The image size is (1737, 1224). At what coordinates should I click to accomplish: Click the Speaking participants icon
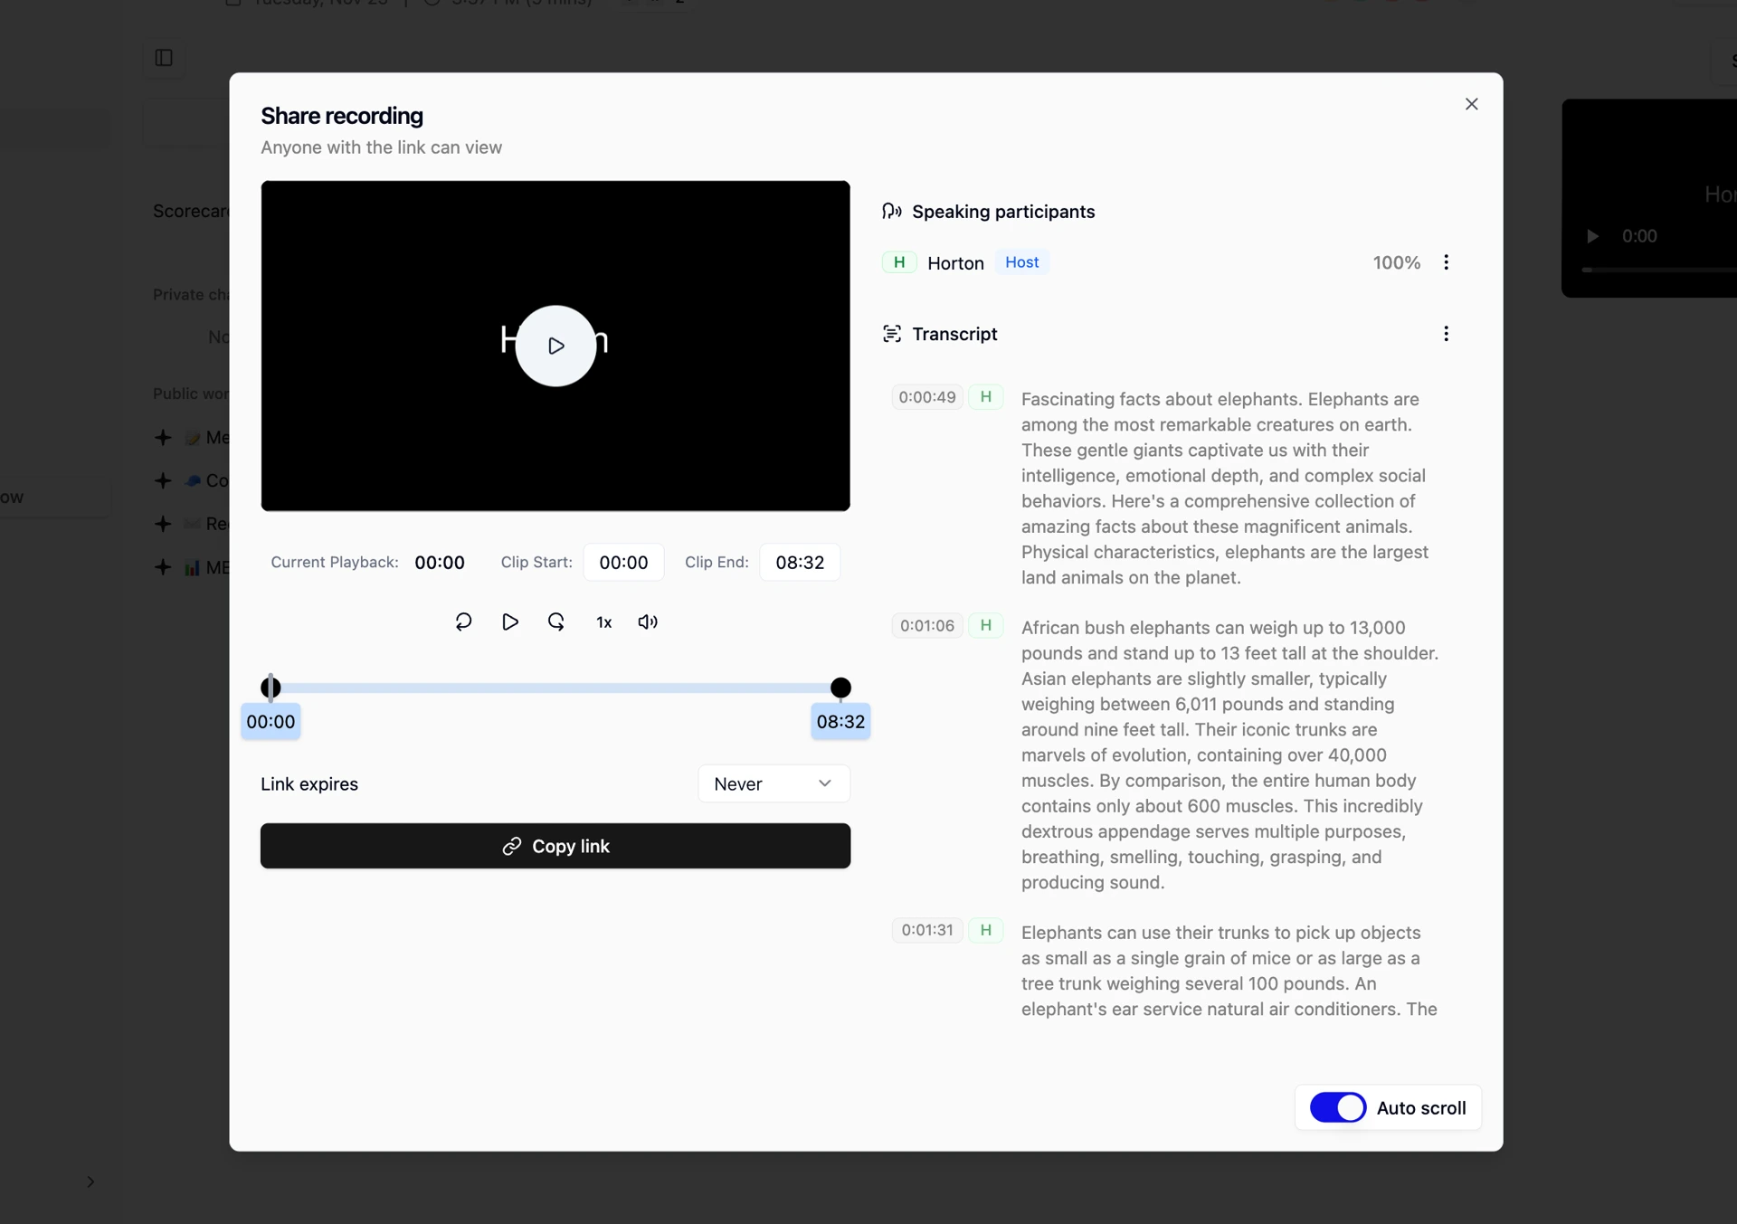click(892, 211)
